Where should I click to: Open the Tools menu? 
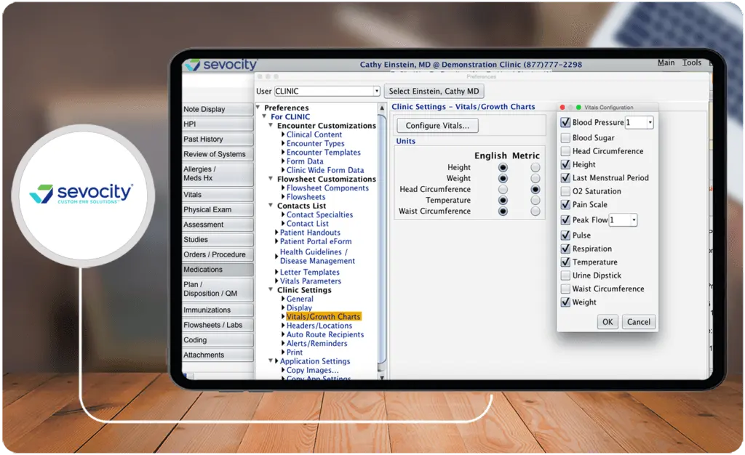[692, 63]
